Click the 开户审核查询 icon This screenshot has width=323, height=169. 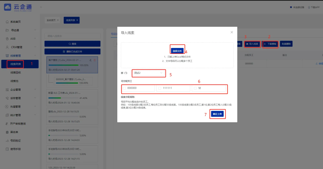[x=7, y=124]
